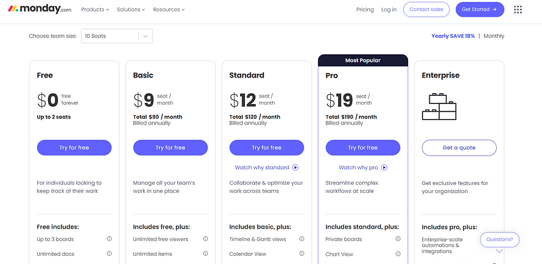Click the Enterprise plan title
542x264 pixels.
pos(441,75)
